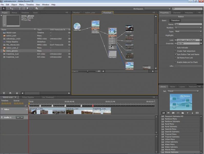Click the trash icon in Project panel

17,93
